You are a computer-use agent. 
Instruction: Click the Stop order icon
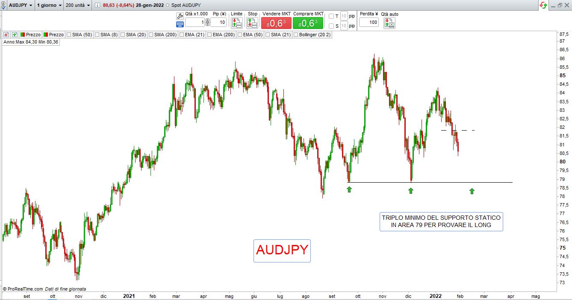252,23
